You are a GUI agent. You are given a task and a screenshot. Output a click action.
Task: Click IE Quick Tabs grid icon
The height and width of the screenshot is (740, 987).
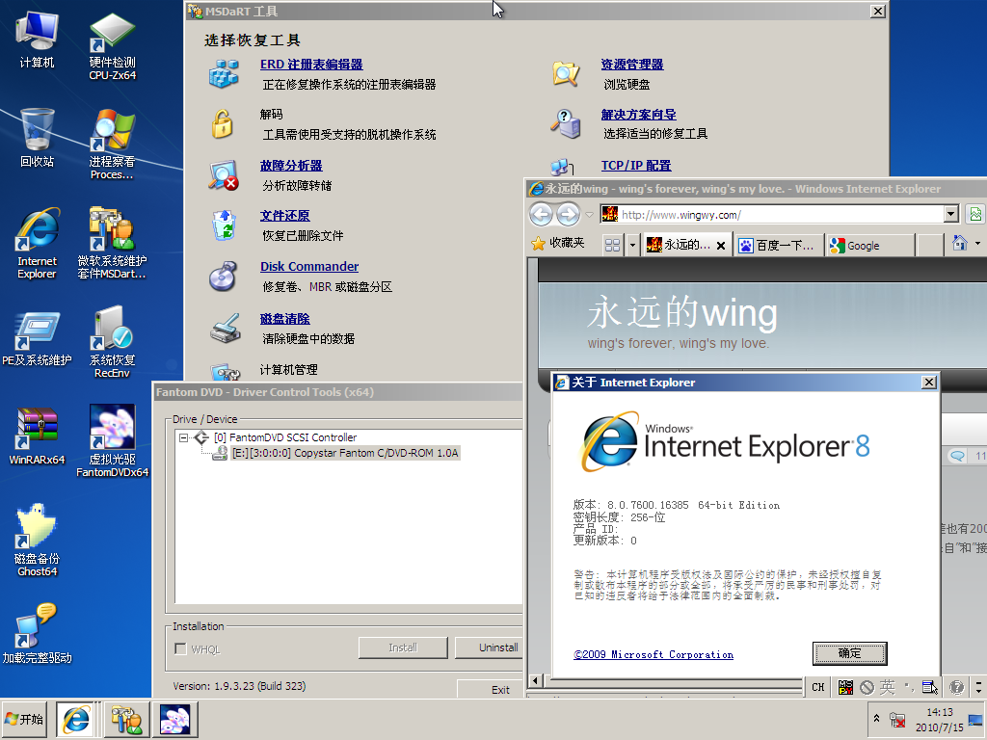612,245
